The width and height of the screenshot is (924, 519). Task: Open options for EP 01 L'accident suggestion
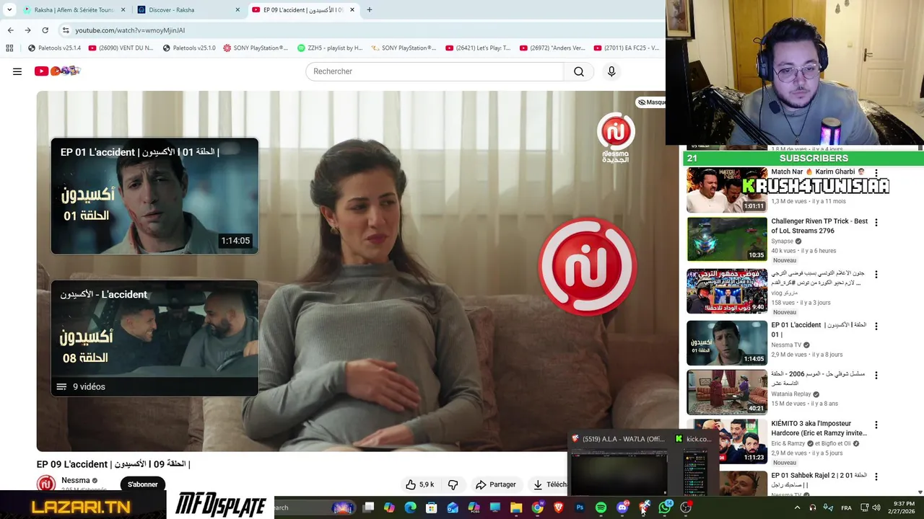876,326
